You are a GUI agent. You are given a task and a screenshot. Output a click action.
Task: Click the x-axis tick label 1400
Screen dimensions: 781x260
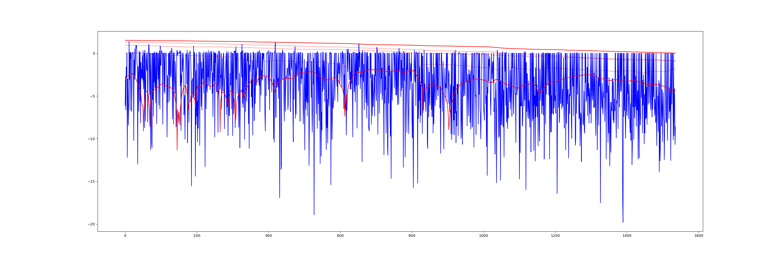627,236
